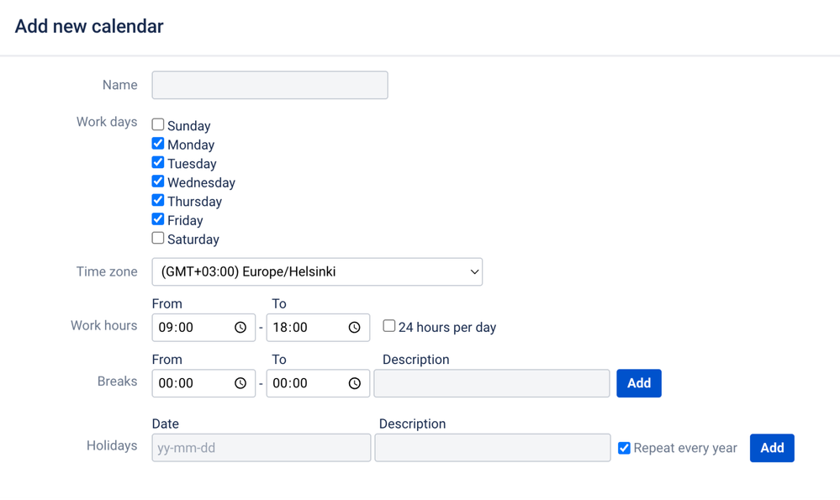Click the Holidays Description field
This screenshot has height=500, width=840.
[x=493, y=448]
